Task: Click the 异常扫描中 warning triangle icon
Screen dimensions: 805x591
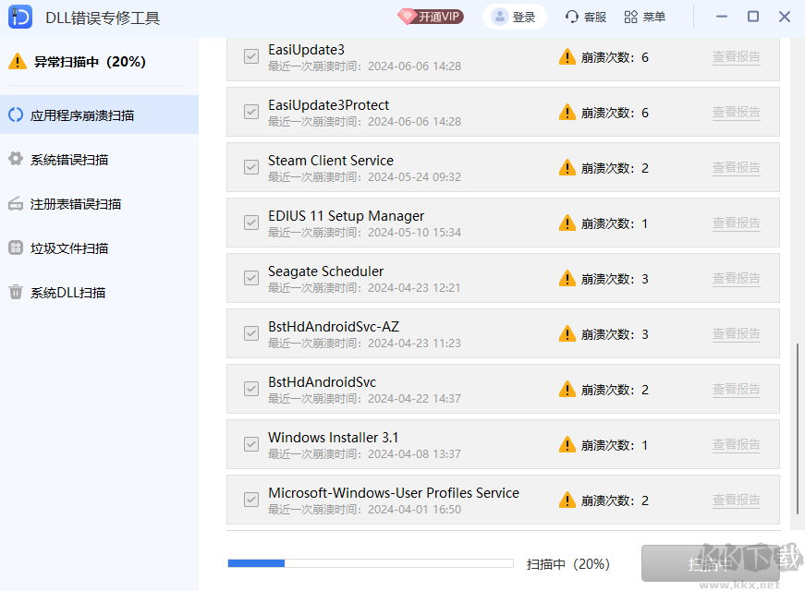Action: click(19, 62)
